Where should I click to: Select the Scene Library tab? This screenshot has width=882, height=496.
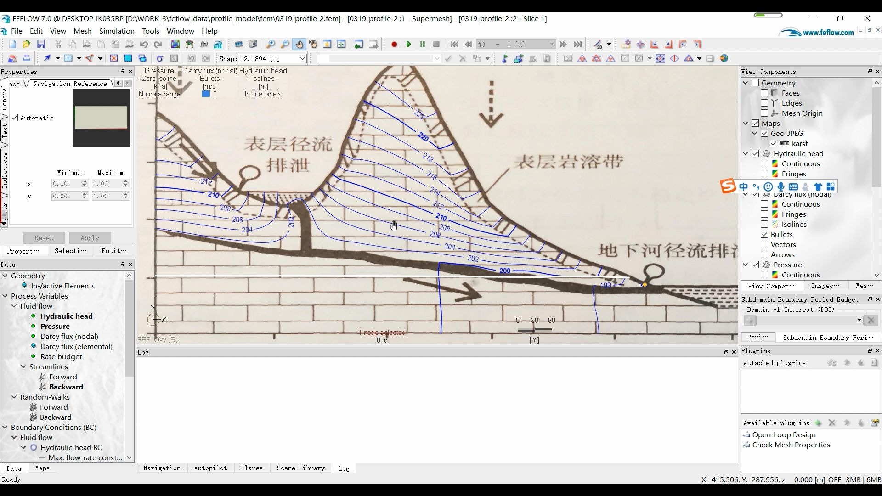[x=301, y=468]
